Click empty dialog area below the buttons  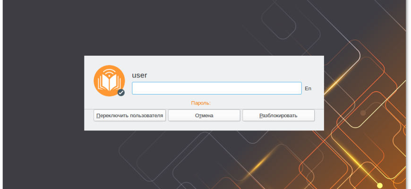[204, 126]
